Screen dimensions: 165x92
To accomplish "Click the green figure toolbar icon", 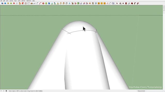I will 46,3.
